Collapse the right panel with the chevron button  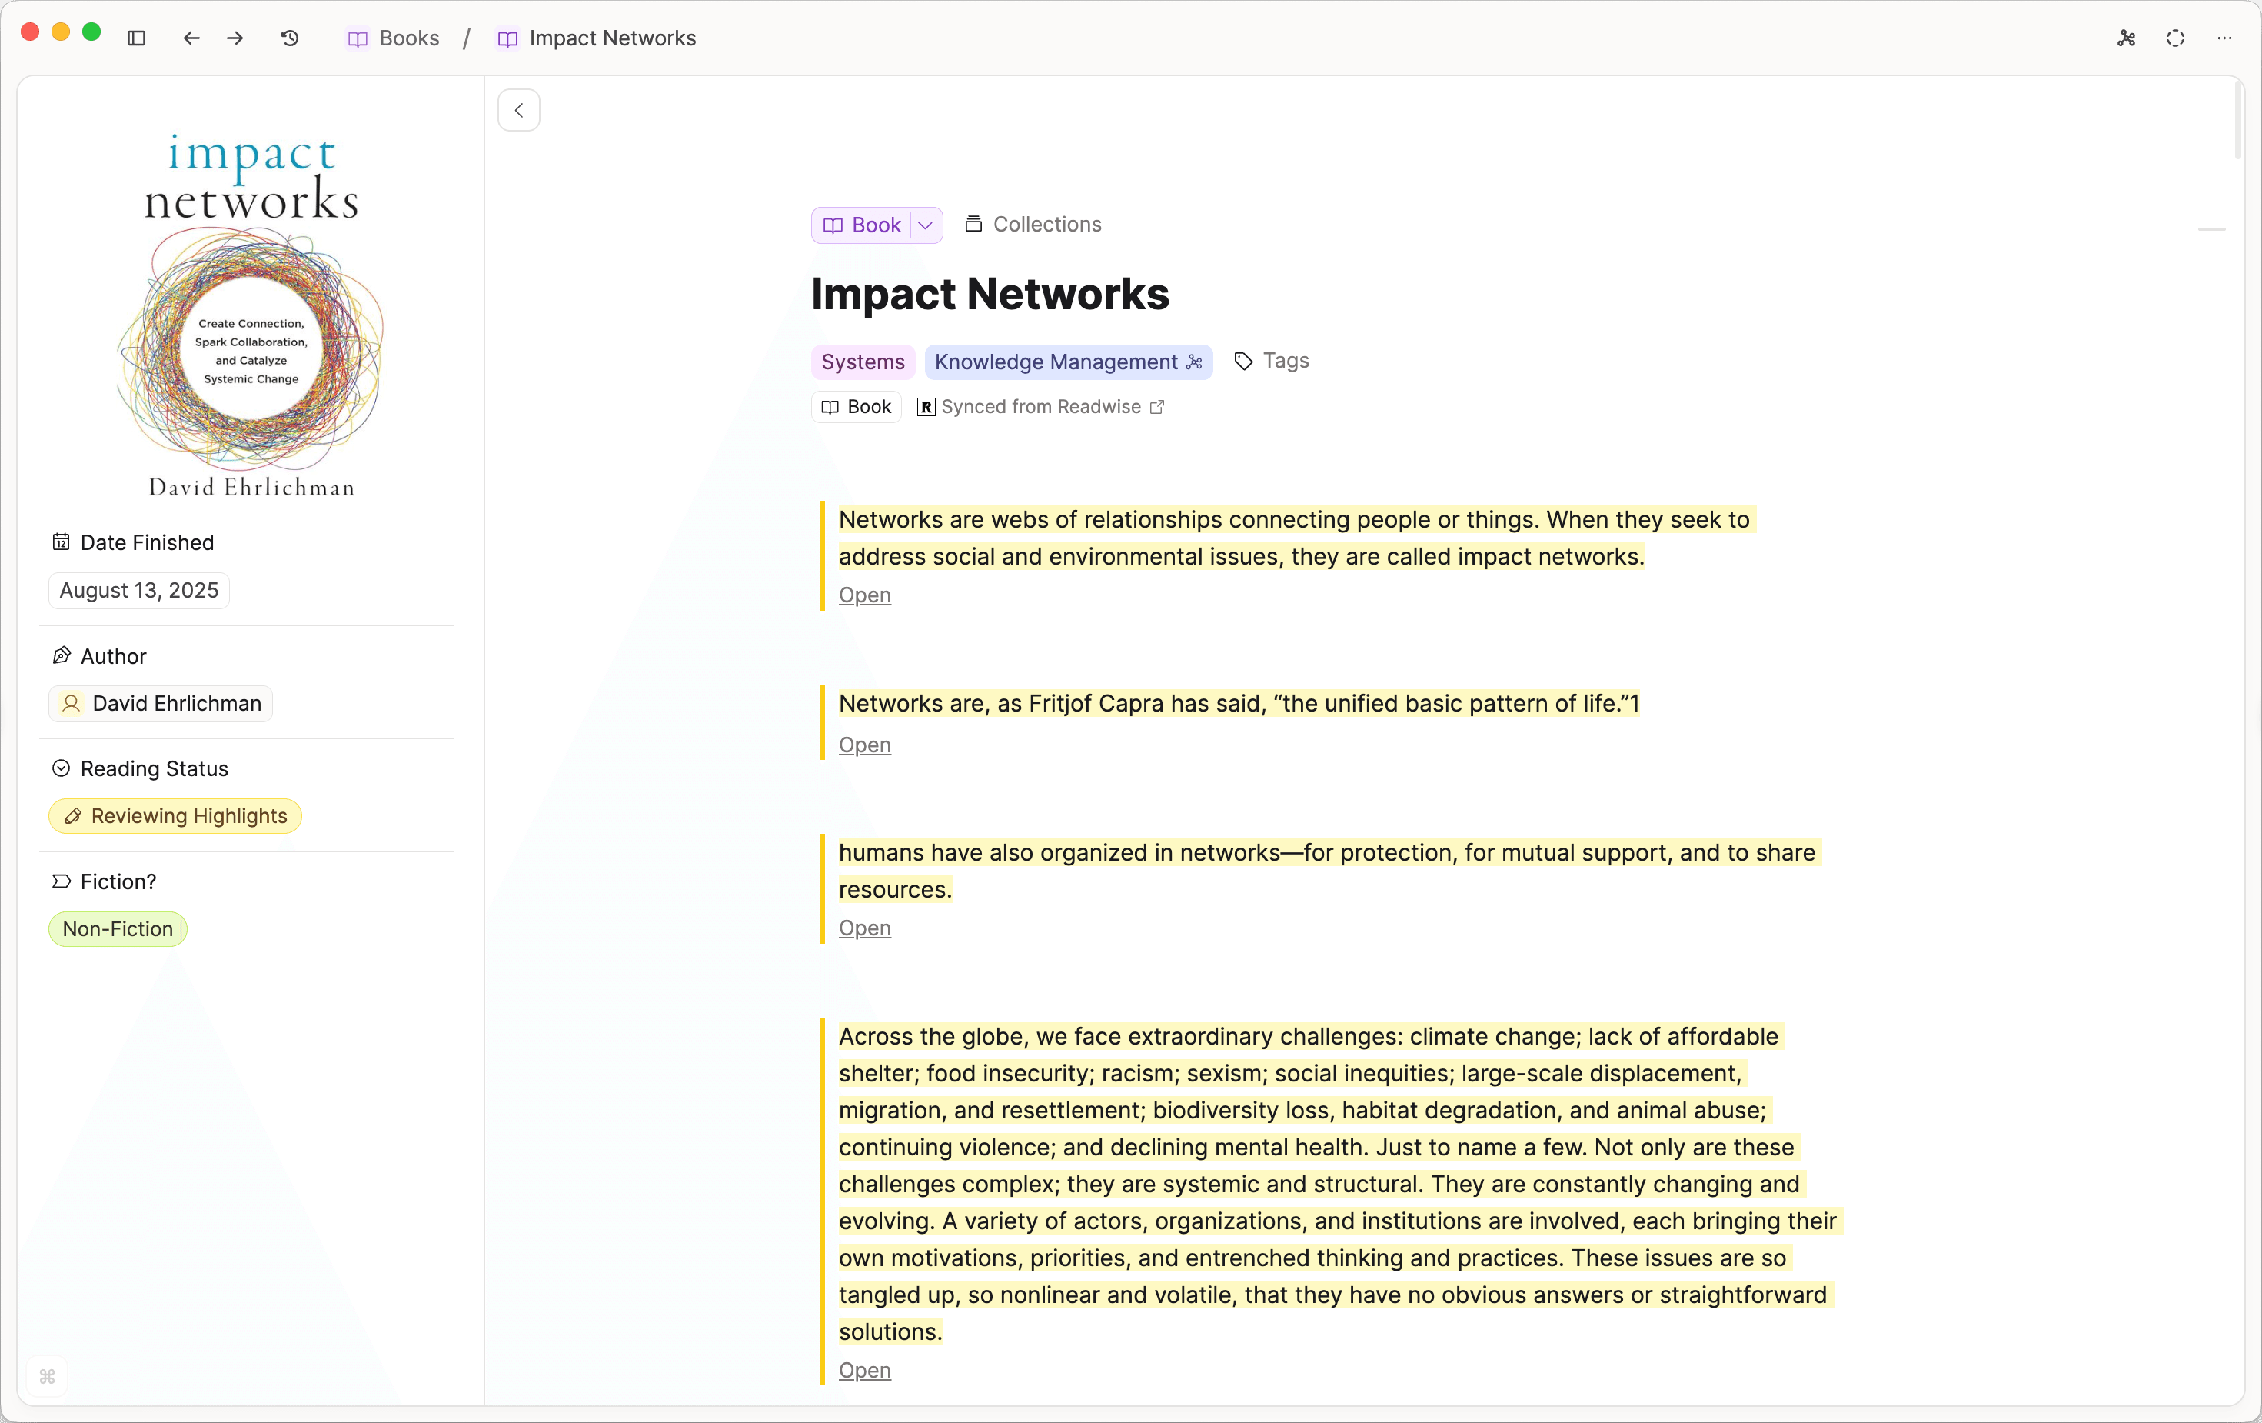518,110
